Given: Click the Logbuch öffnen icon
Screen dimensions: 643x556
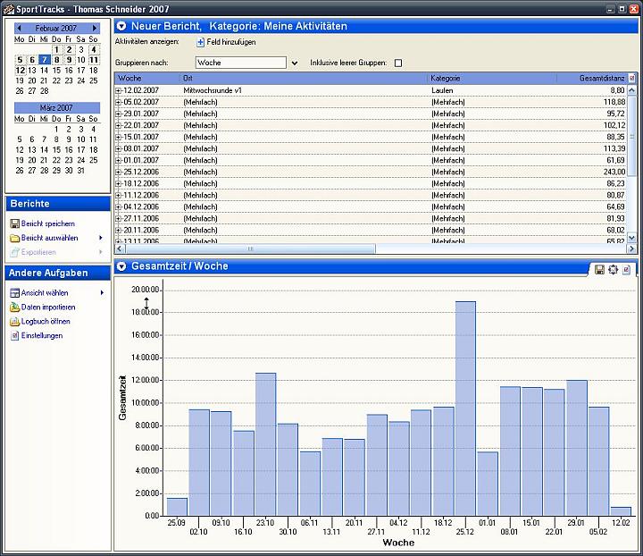Looking at the screenshot, I should click(15, 321).
